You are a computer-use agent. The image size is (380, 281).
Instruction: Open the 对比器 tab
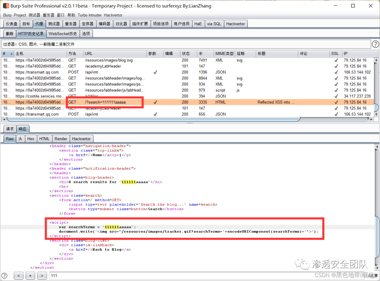point(121,24)
